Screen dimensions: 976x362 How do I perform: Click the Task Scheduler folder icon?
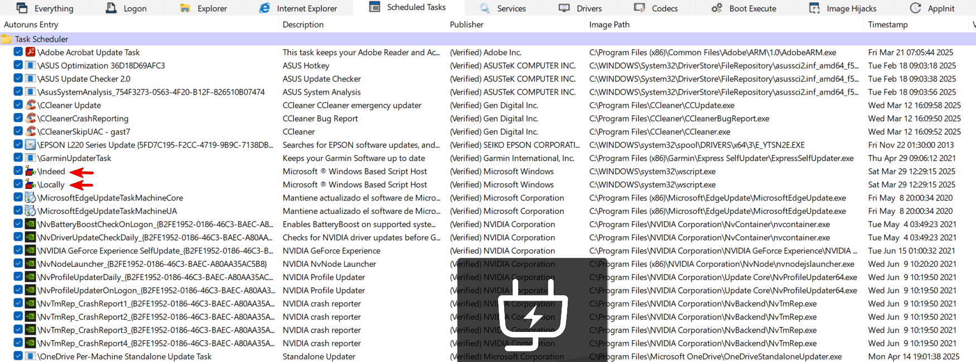click(7, 39)
